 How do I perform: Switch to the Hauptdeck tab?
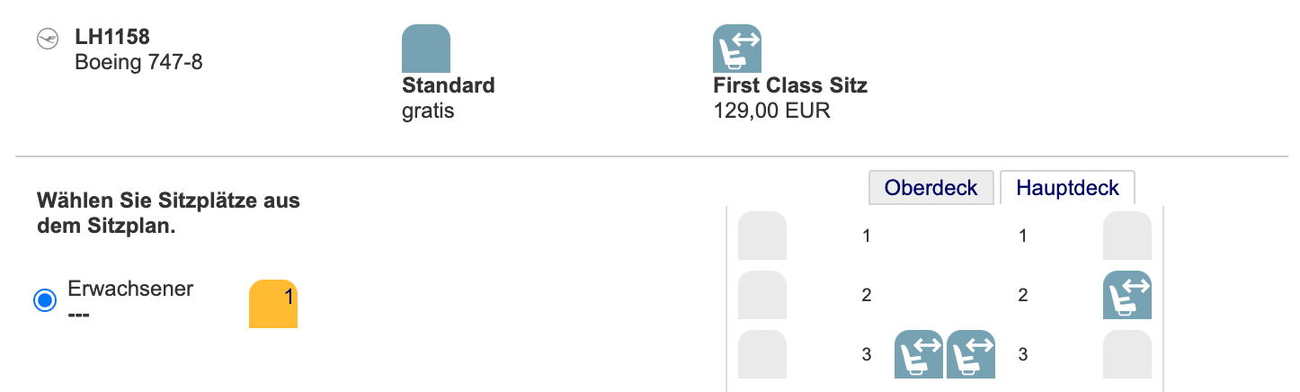1067,188
